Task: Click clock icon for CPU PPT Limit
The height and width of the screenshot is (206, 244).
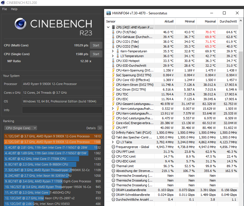Action: click(113, 152)
